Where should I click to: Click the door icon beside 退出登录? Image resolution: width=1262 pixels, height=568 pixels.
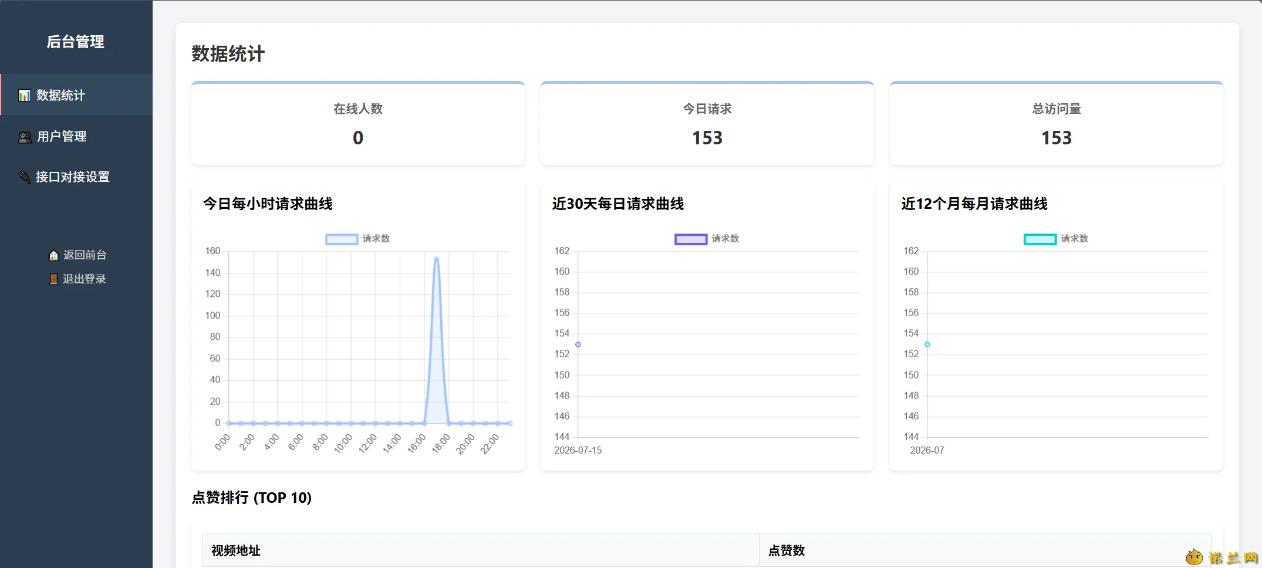(53, 279)
